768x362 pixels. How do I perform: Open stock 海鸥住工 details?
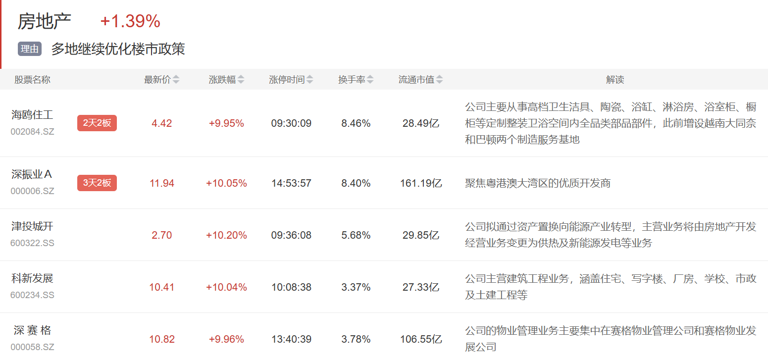coord(32,115)
